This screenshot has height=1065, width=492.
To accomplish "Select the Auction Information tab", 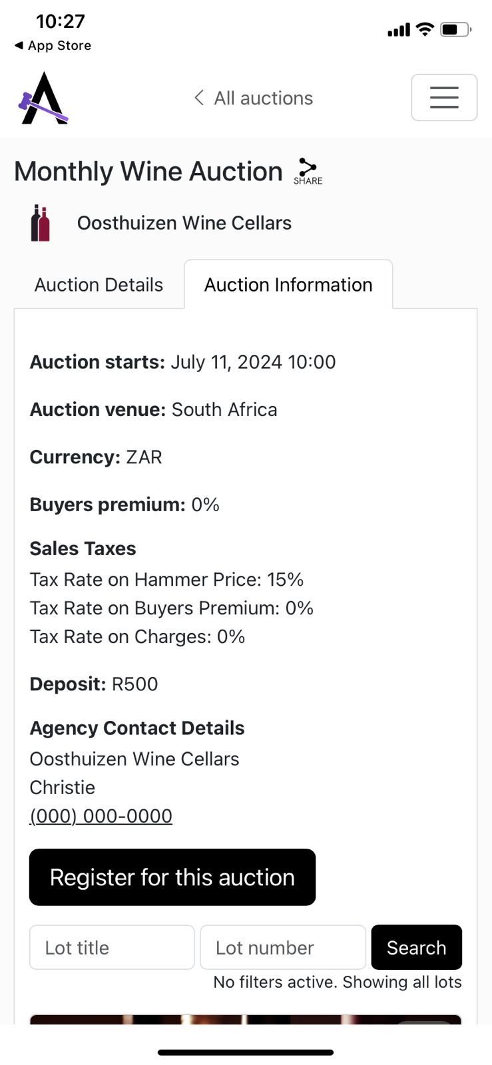I will pyautogui.click(x=288, y=285).
